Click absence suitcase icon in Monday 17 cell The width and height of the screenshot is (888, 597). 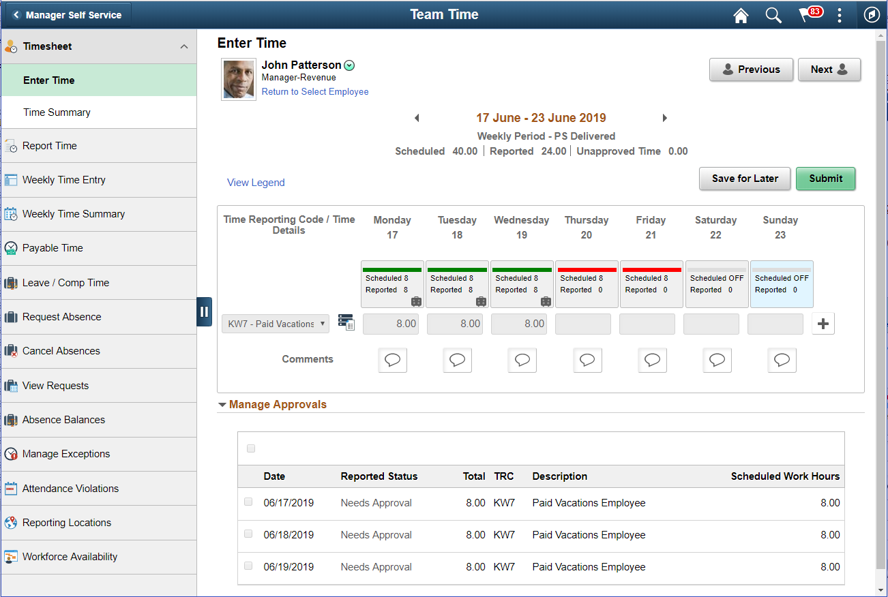[416, 301]
